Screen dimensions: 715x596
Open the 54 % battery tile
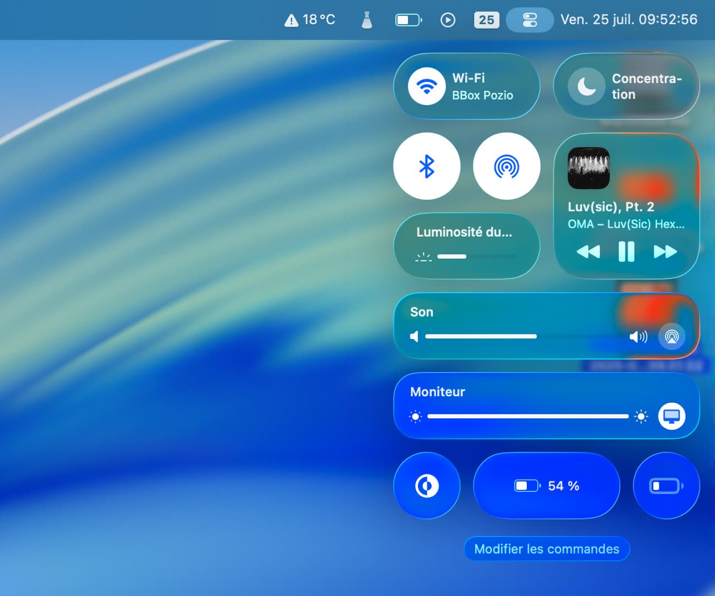click(547, 485)
